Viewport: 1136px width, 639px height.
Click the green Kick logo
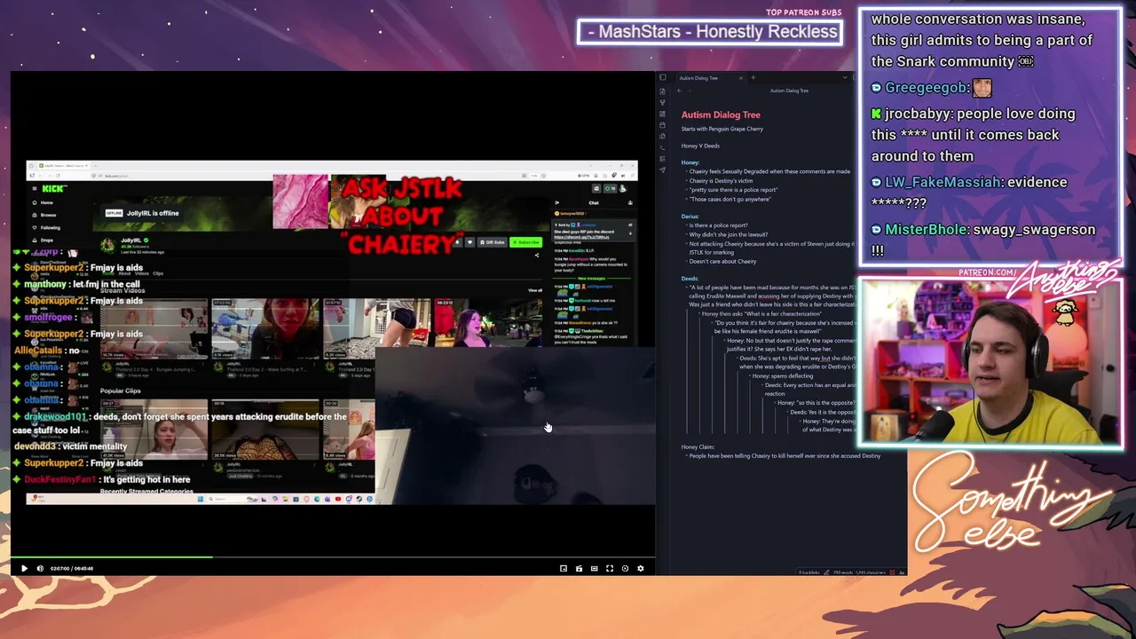coord(54,188)
